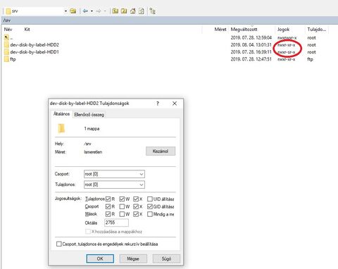Click the /srv path bar
338x269 pixels.
coord(169,20)
